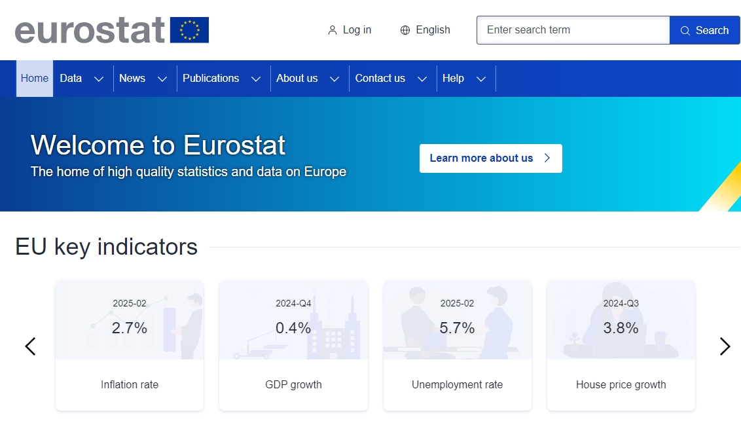This screenshot has width=741, height=421.
Task: Click the right carousel arrow
Action: tap(725, 346)
